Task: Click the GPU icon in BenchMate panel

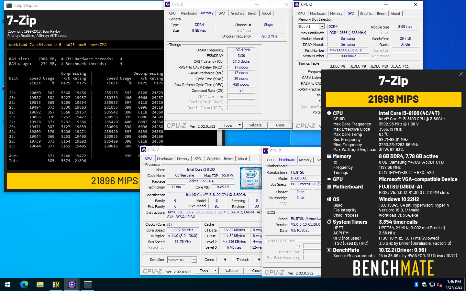Action: pos(329,179)
